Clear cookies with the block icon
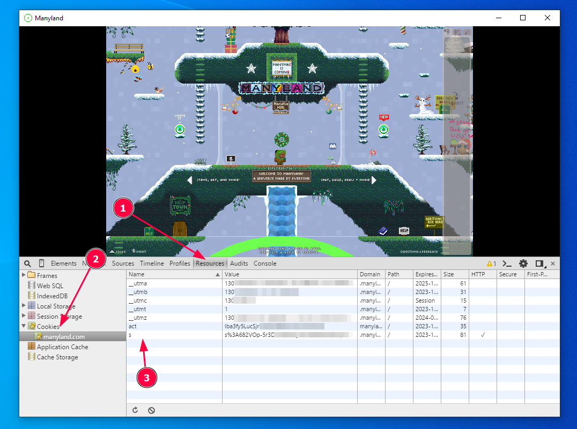 (x=151, y=410)
